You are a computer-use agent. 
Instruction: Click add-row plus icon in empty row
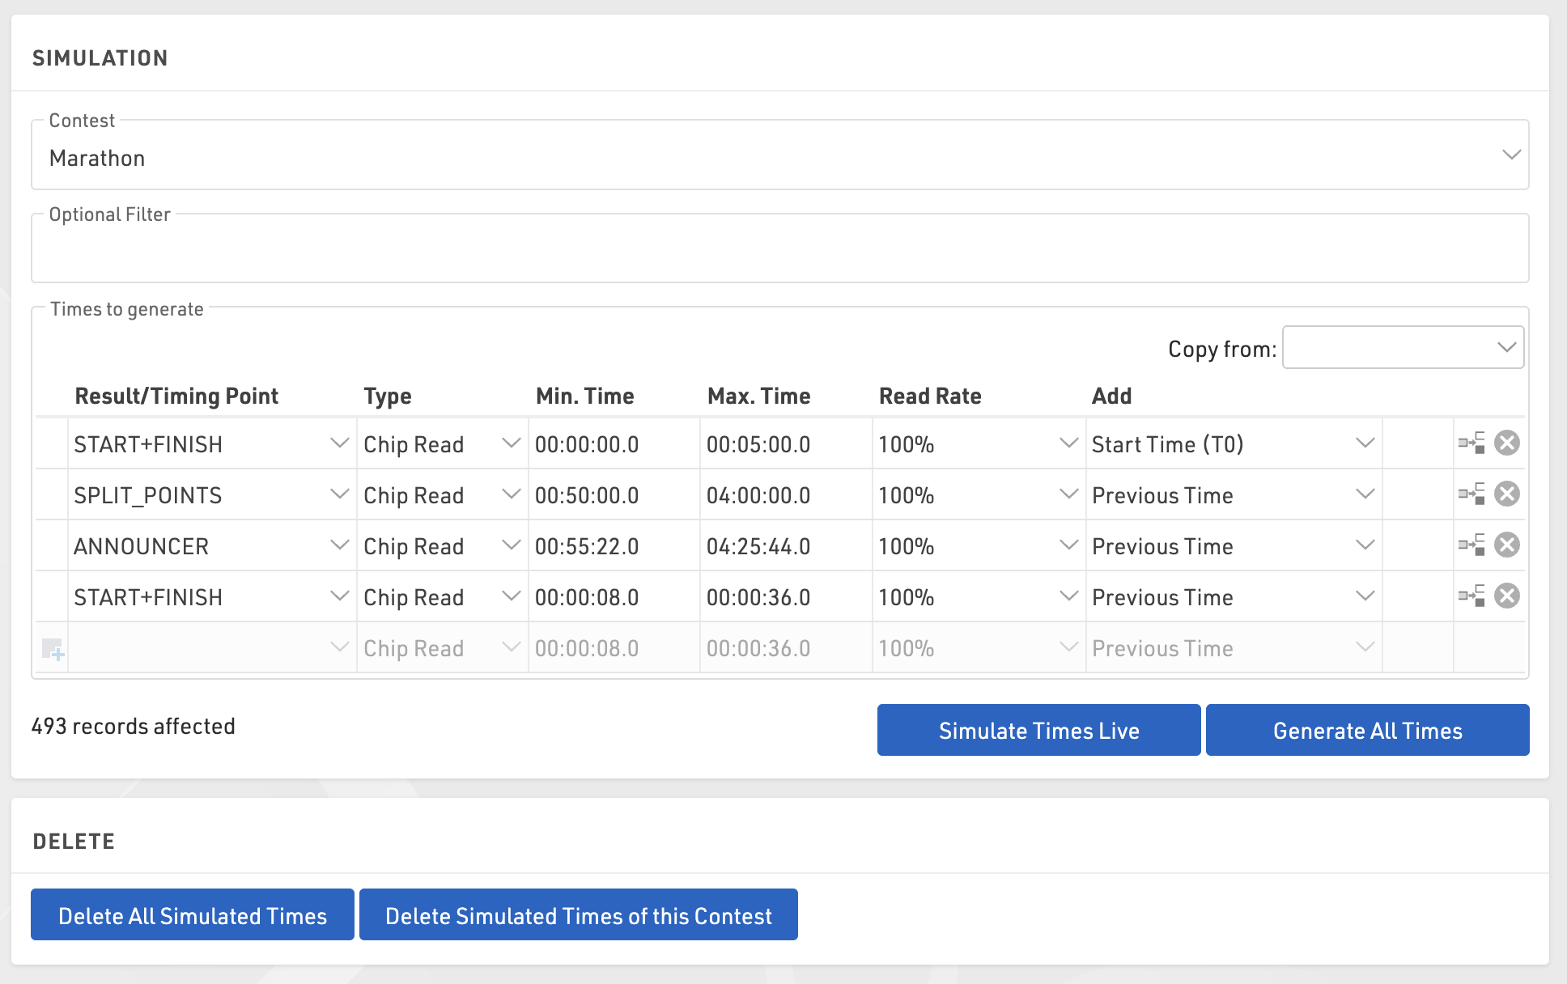pyautogui.click(x=53, y=649)
